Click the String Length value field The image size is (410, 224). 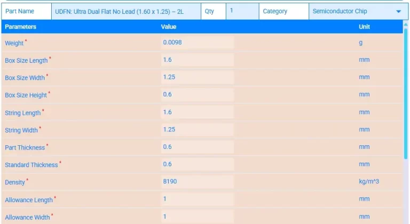(x=197, y=112)
